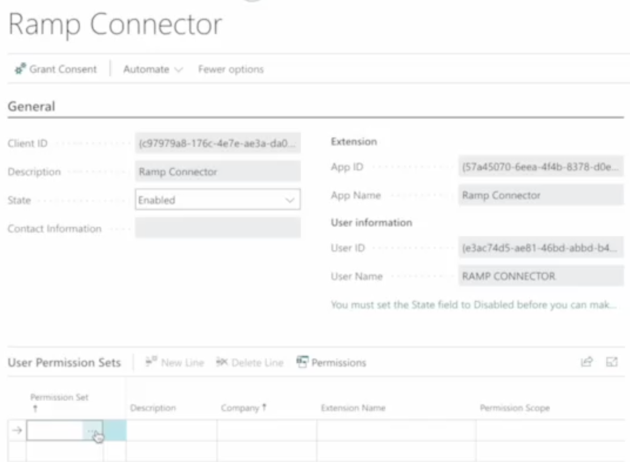Click the Extension Name column header

pos(353,408)
